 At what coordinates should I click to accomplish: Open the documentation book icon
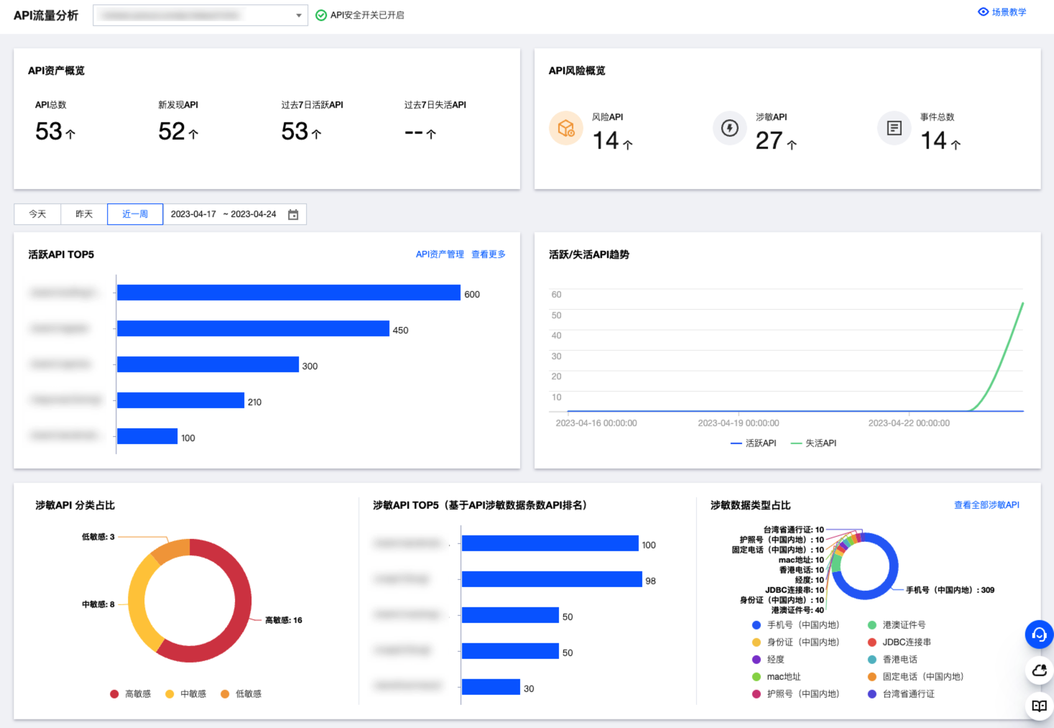[1039, 706]
